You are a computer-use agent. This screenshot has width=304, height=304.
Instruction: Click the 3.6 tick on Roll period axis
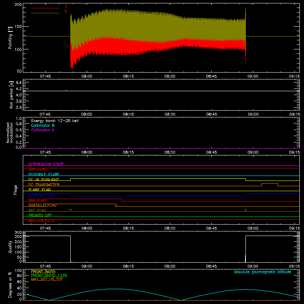click(19, 107)
